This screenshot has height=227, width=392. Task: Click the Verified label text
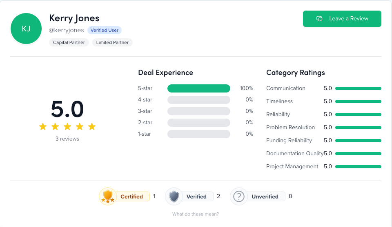196,196
